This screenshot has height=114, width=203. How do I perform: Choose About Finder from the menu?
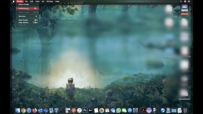(x=27, y=4)
